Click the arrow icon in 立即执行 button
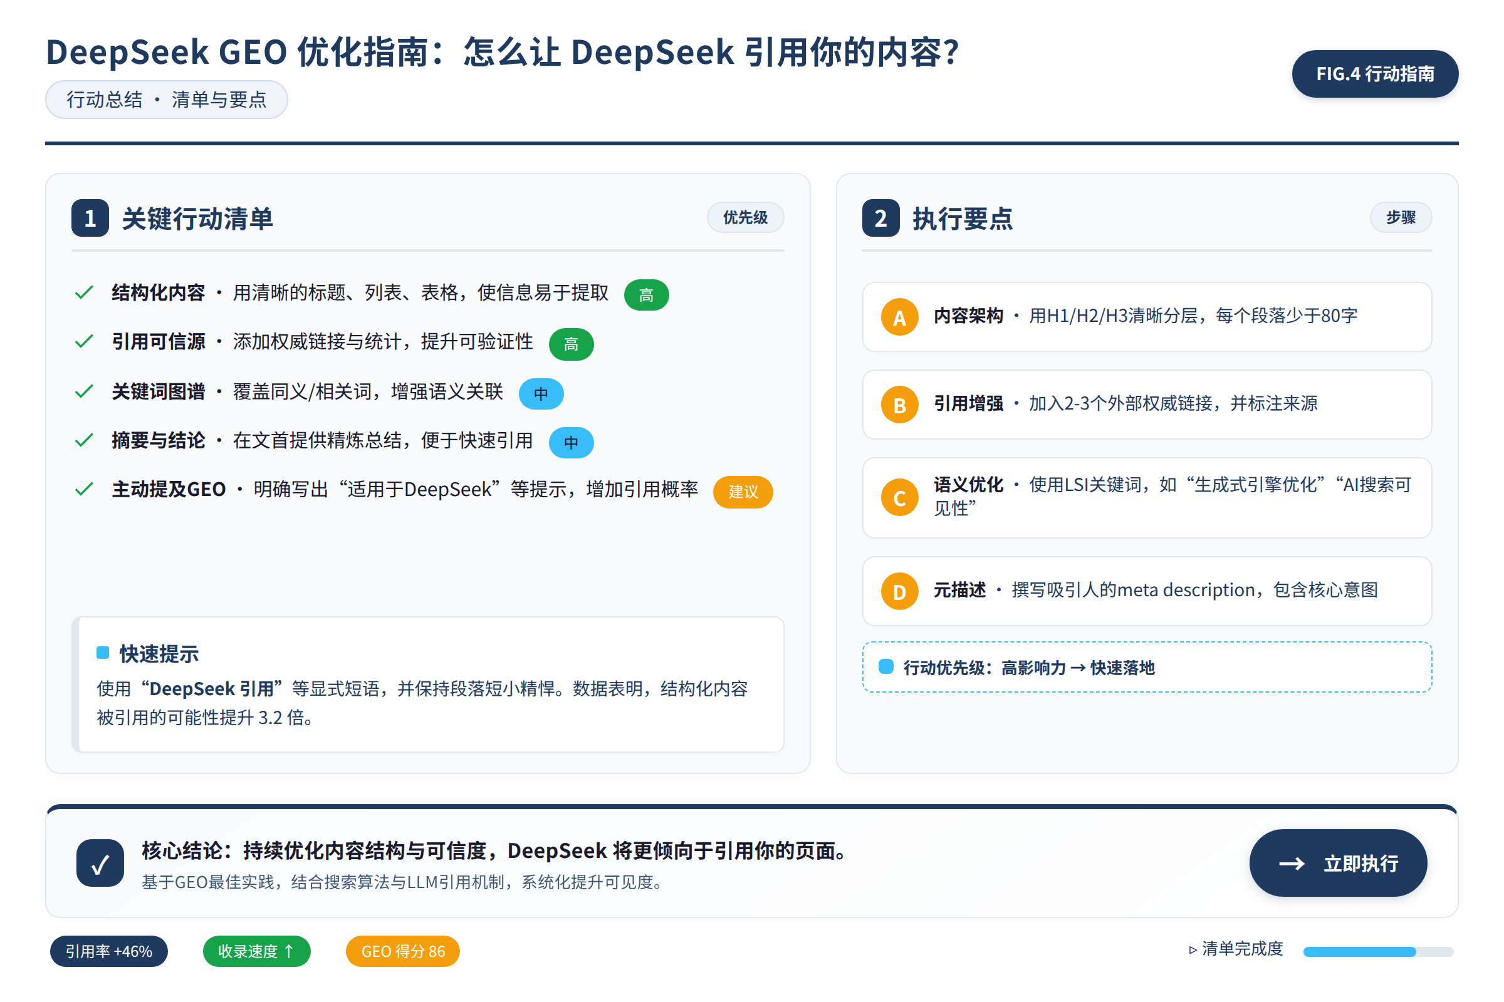Viewport: 1504px width, 1002px height. 1292,864
